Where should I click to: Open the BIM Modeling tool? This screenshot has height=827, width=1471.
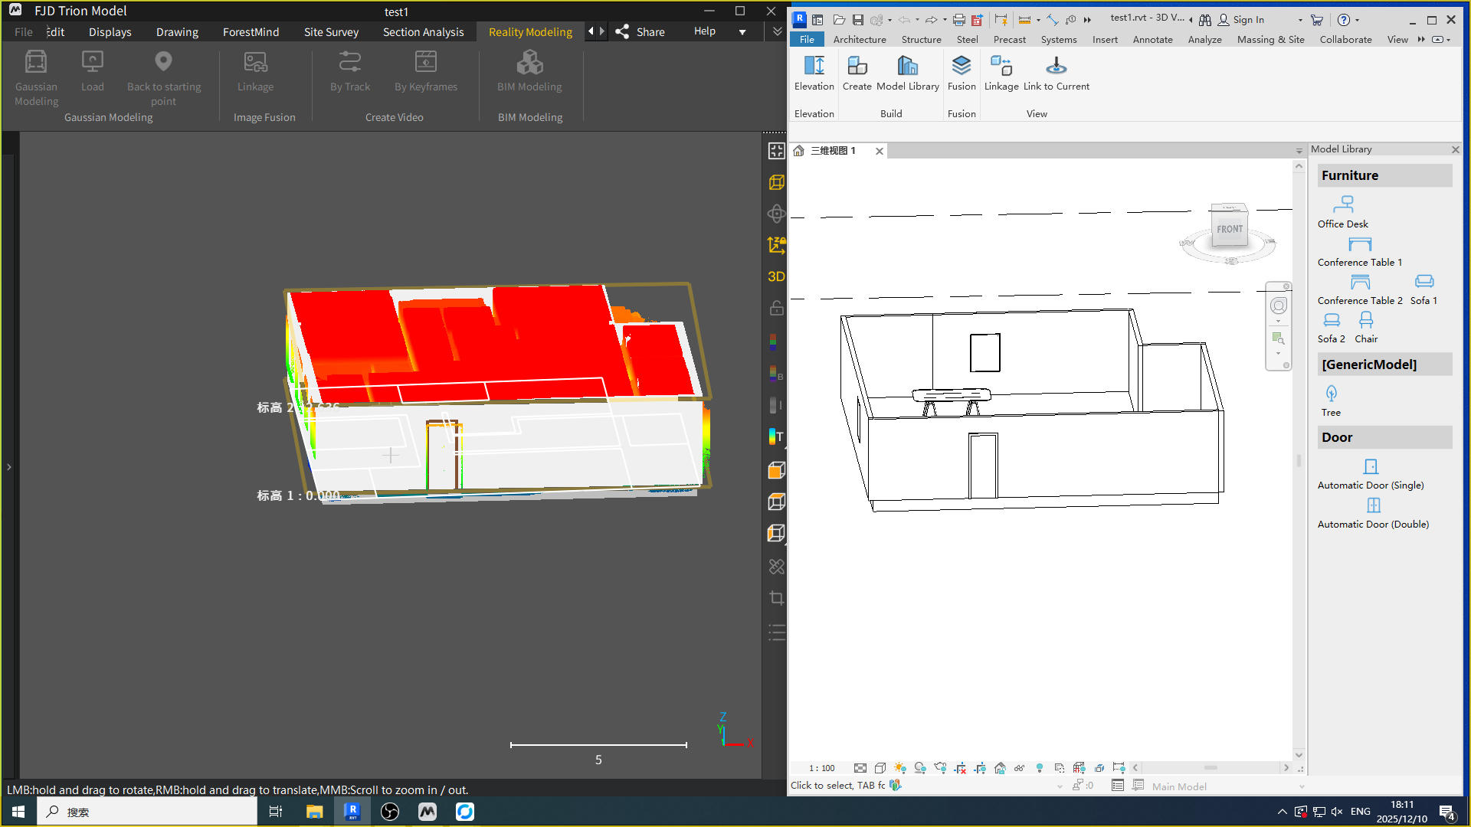click(529, 62)
